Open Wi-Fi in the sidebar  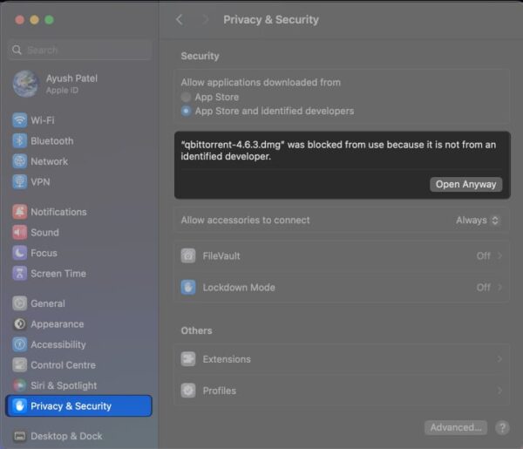[x=43, y=120]
